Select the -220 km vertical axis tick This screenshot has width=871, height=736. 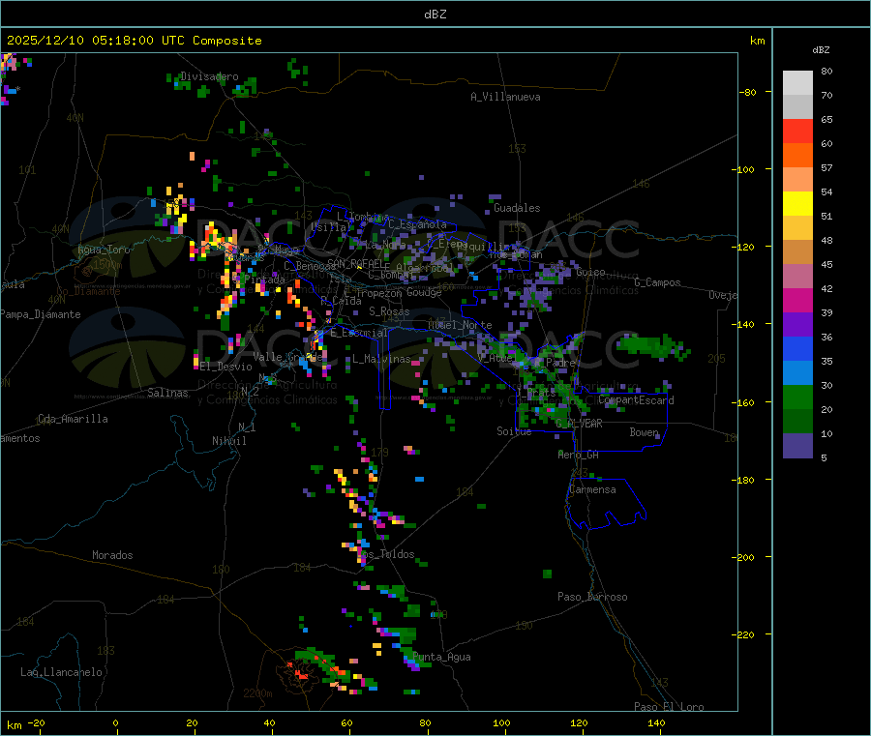click(745, 635)
